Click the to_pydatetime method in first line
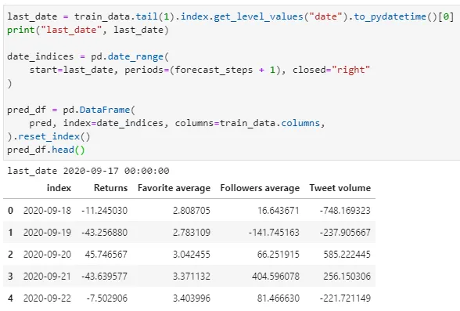The height and width of the screenshot is (311, 460). point(390,16)
